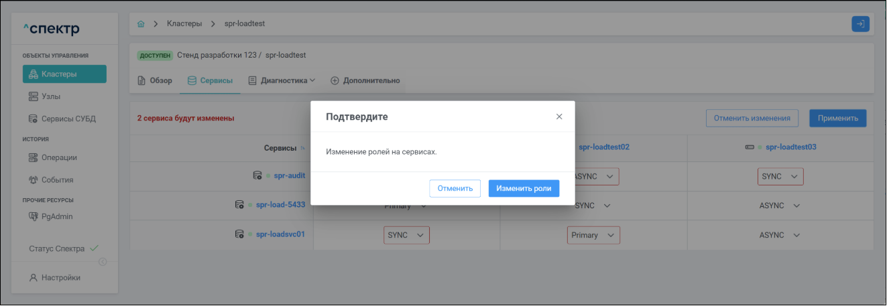
Task: Open the spr-load-5433 service link
Action: coord(280,205)
